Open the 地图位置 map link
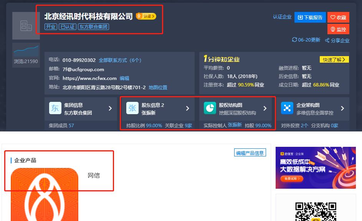This screenshot has width=362, height=221. pos(158,87)
